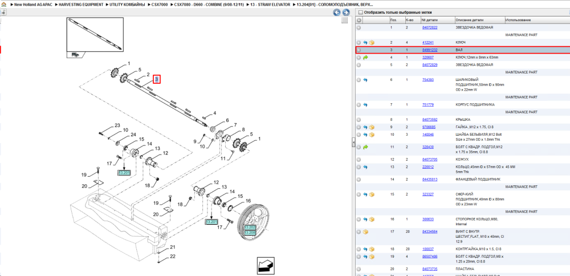The height and width of the screenshot is (276, 570).
Task: Open the yellow box icon on the 412241 row
Action: pos(372,43)
